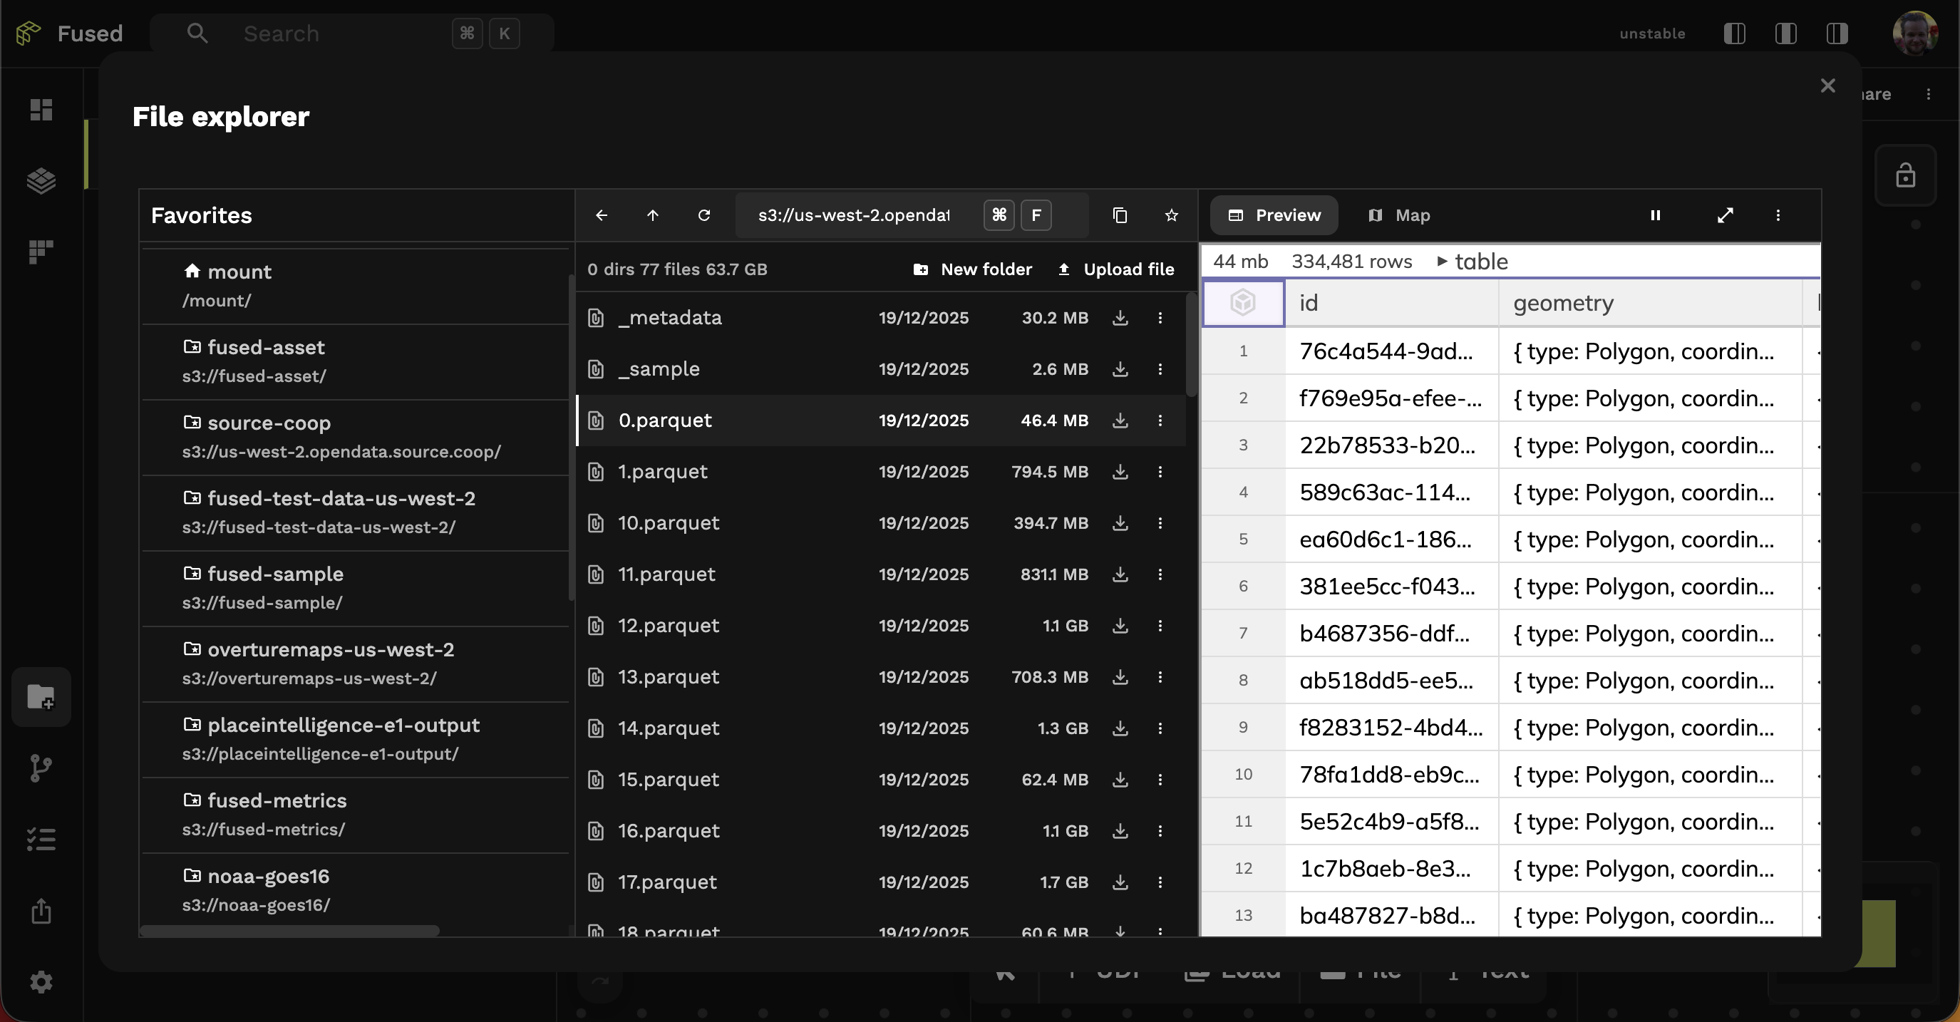Toggle the left panel layout view
Image resolution: width=1960 pixels, height=1022 pixels.
[x=1735, y=33]
